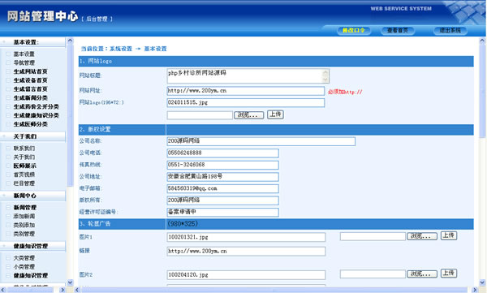The height and width of the screenshot is (293, 487).
Task: Click 浏览 button in the 图片2 row
Action: point(422,274)
